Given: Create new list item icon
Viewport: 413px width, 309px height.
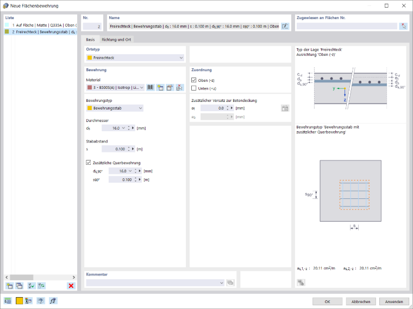Looking at the screenshot, I should tap(9, 286).
